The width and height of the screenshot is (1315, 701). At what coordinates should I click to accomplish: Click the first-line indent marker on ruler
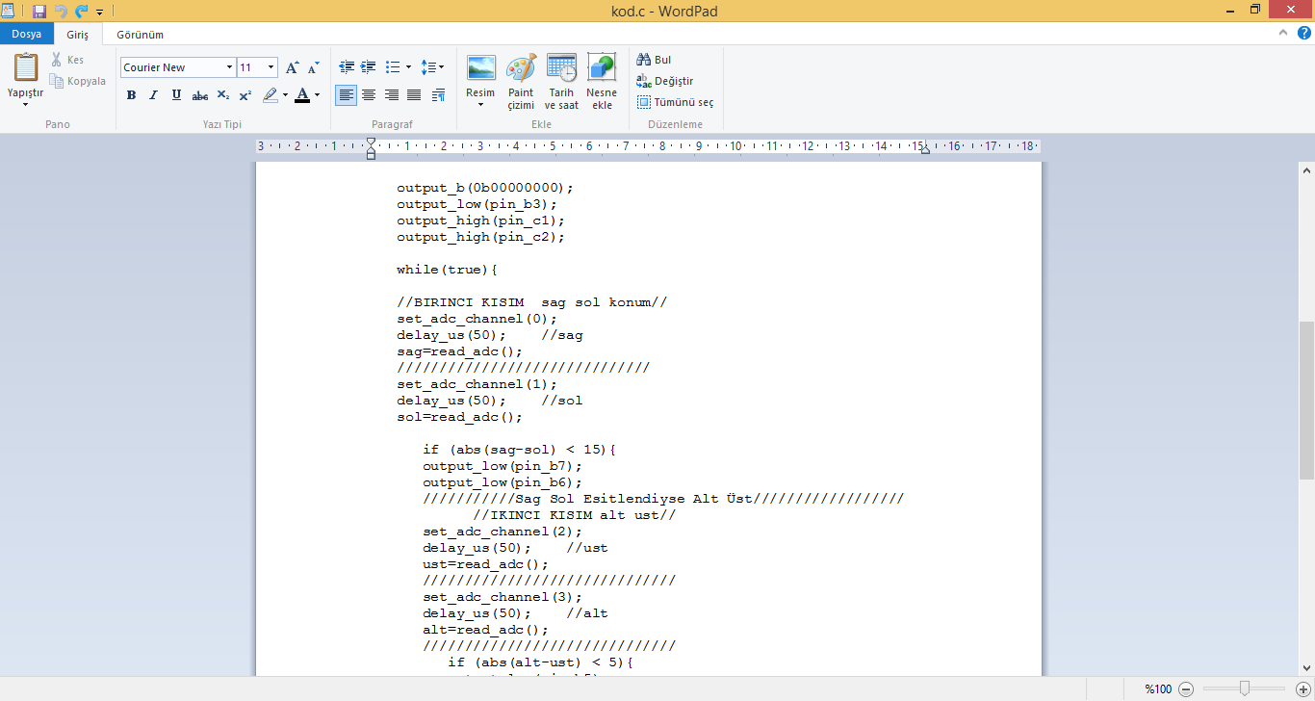click(x=372, y=142)
